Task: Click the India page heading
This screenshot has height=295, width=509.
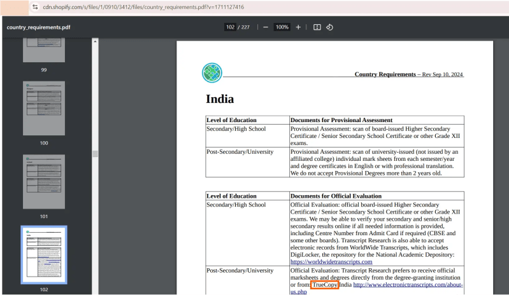Action: coord(220,99)
